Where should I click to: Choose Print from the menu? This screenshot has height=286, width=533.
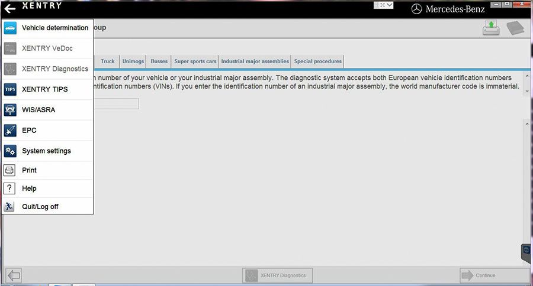point(47,170)
